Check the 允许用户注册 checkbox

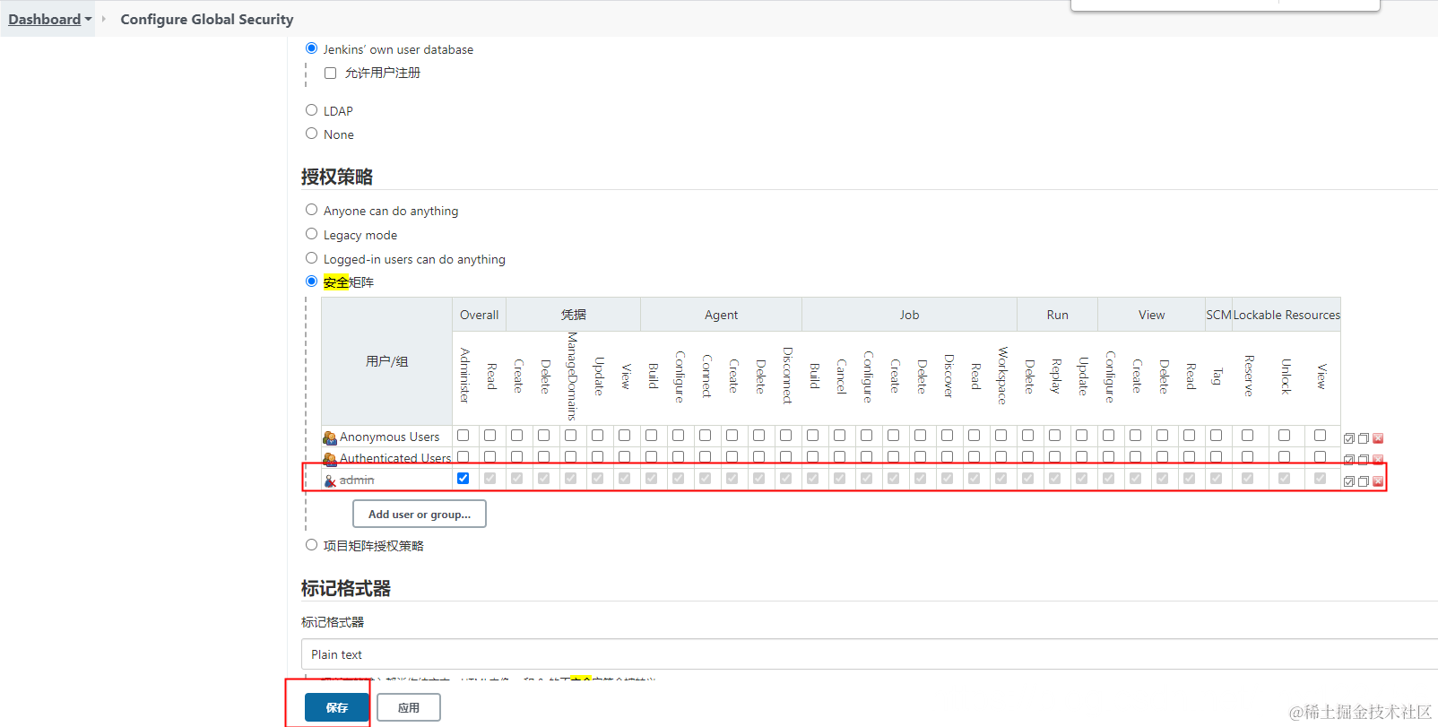coord(331,74)
